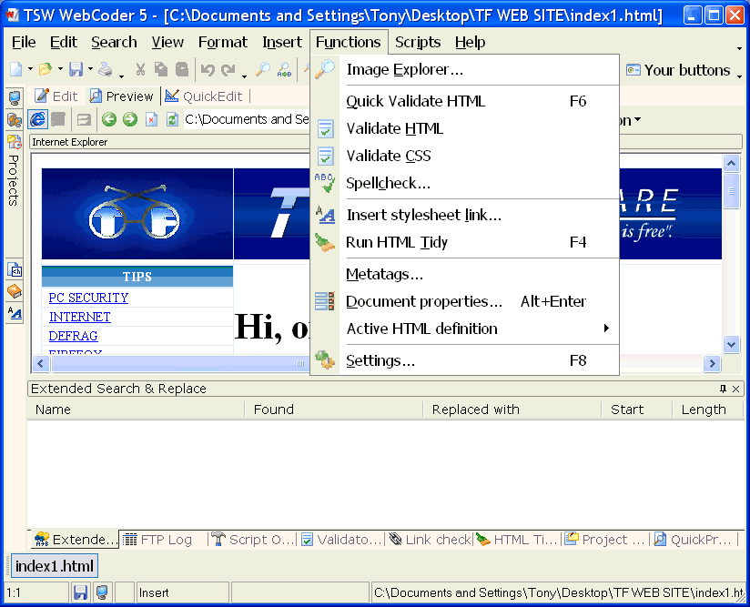The image size is (750, 607).
Task: Open the Scripts menu
Action: [x=418, y=42]
